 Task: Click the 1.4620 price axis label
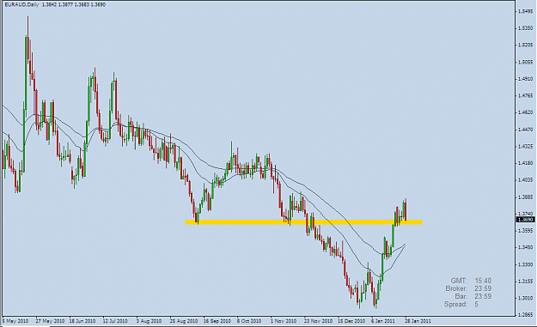525,112
